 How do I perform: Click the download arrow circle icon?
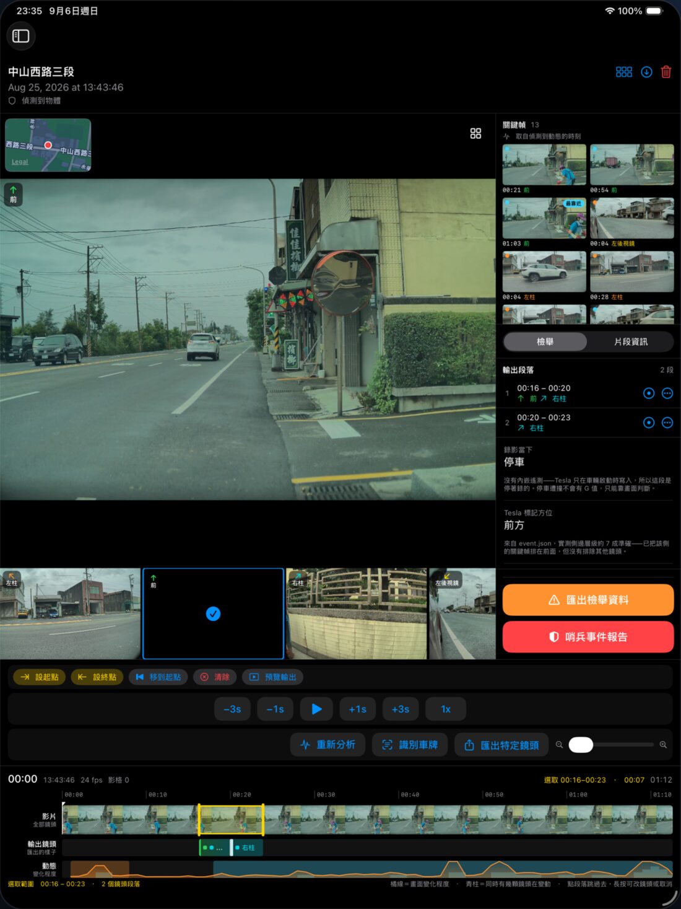click(646, 72)
